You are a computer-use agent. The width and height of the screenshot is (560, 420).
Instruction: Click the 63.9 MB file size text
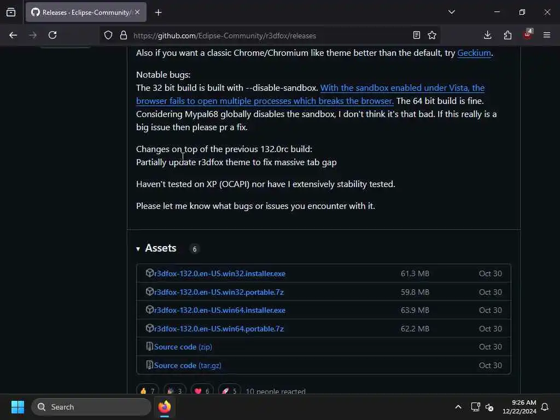(x=415, y=311)
